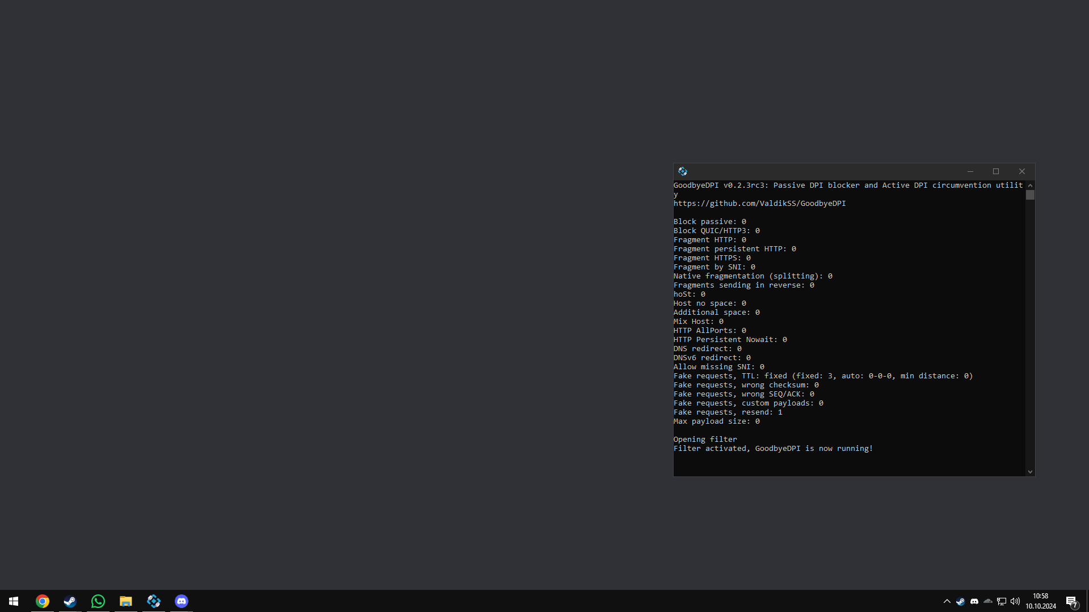This screenshot has width=1089, height=612.
Task: Click the 'HTTP AllPorts: 0' line
Action: point(710,331)
